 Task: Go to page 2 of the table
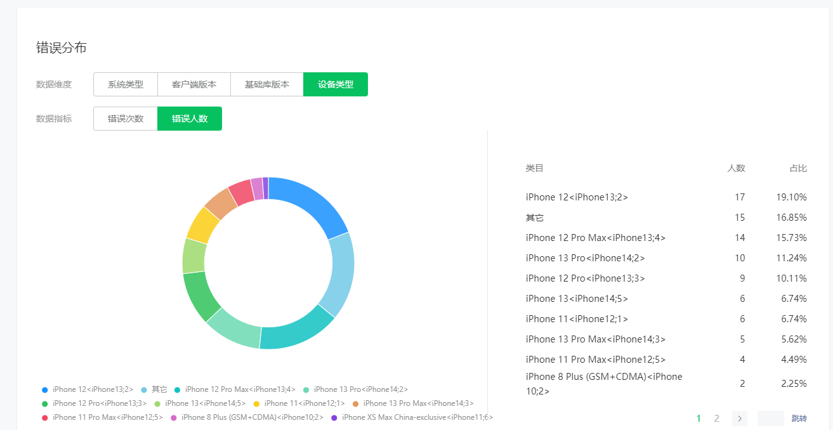point(717,419)
